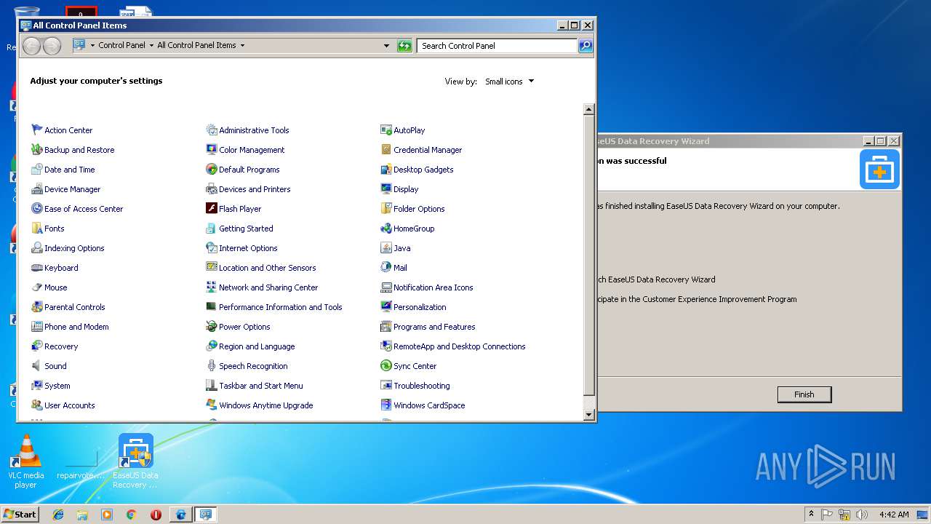The height and width of the screenshot is (524, 931).
Task: Open the Power Options icon
Action: pos(212,326)
